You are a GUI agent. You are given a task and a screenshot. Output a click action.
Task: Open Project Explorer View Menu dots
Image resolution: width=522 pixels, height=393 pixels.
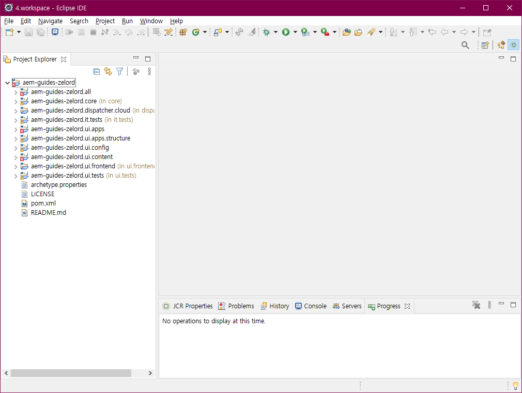149,72
